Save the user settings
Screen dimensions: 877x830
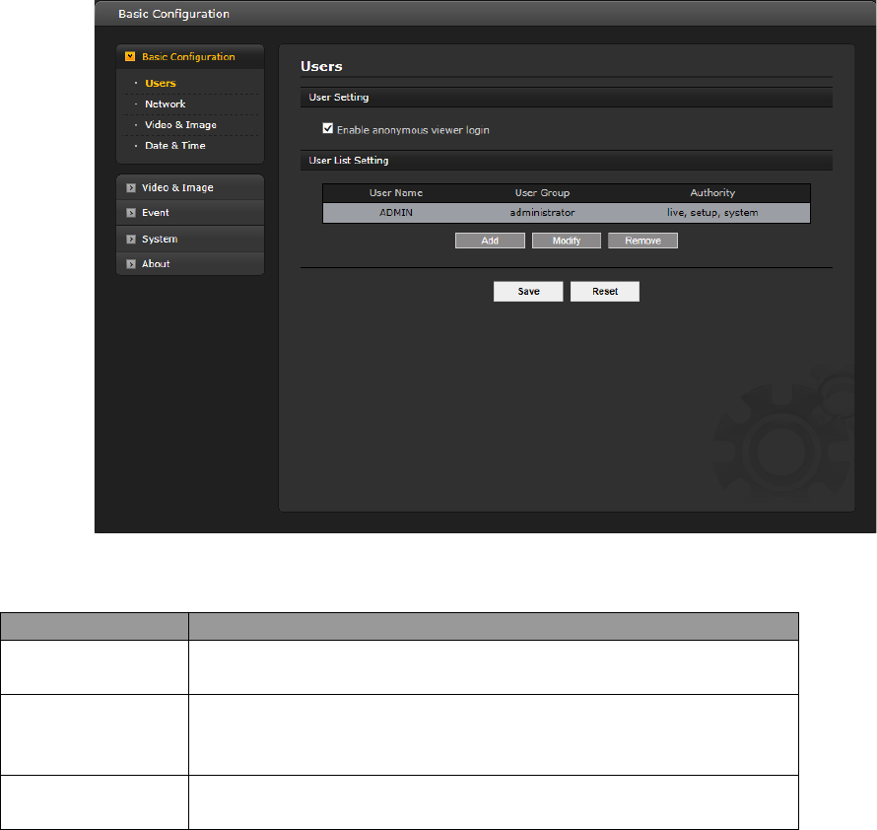tap(528, 292)
